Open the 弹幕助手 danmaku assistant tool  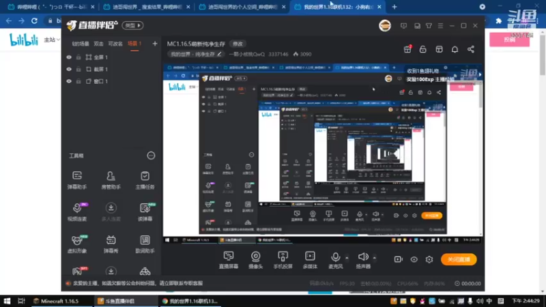coord(77,180)
